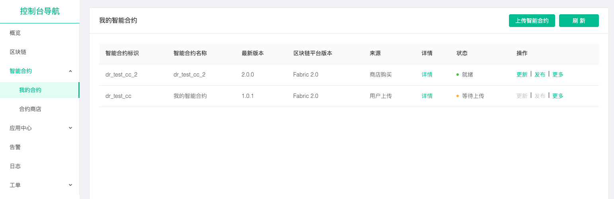
Task: Click the 刷新 button
Action: point(579,21)
